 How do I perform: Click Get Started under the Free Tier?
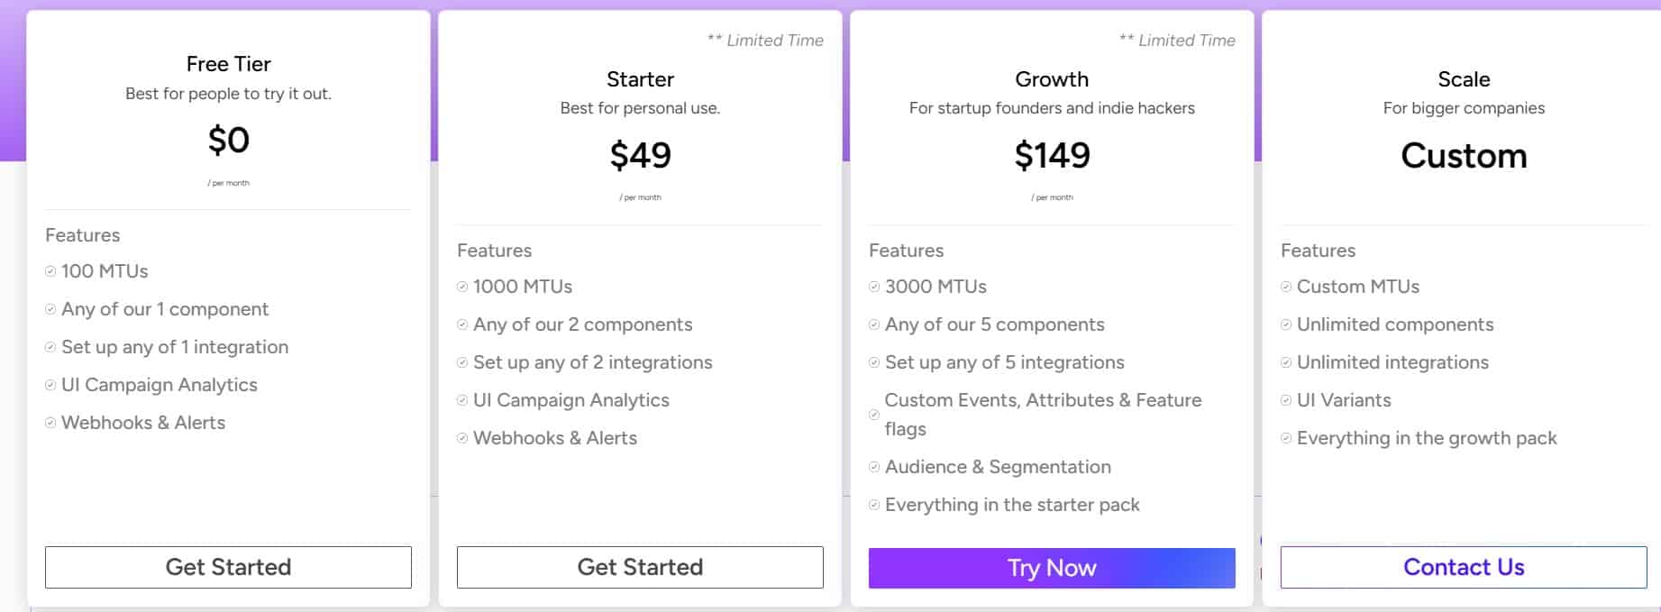pyautogui.click(x=227, y=567)
